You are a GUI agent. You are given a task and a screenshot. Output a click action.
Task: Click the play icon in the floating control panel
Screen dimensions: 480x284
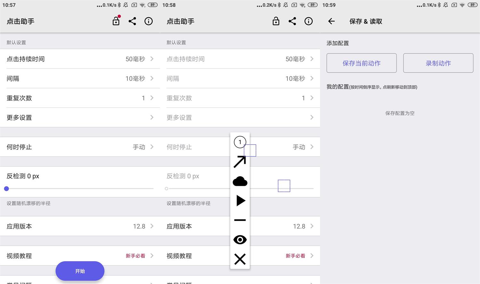[x=240, y=201]
